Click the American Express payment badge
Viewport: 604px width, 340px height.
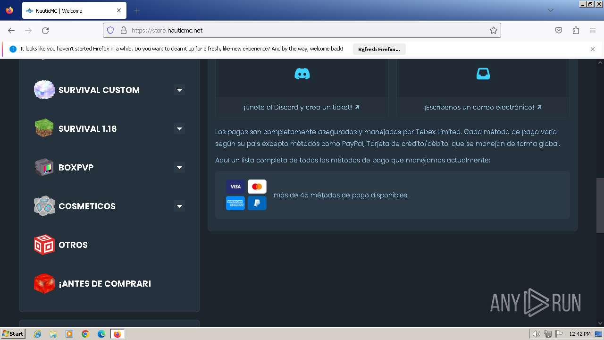coord(235,203)
